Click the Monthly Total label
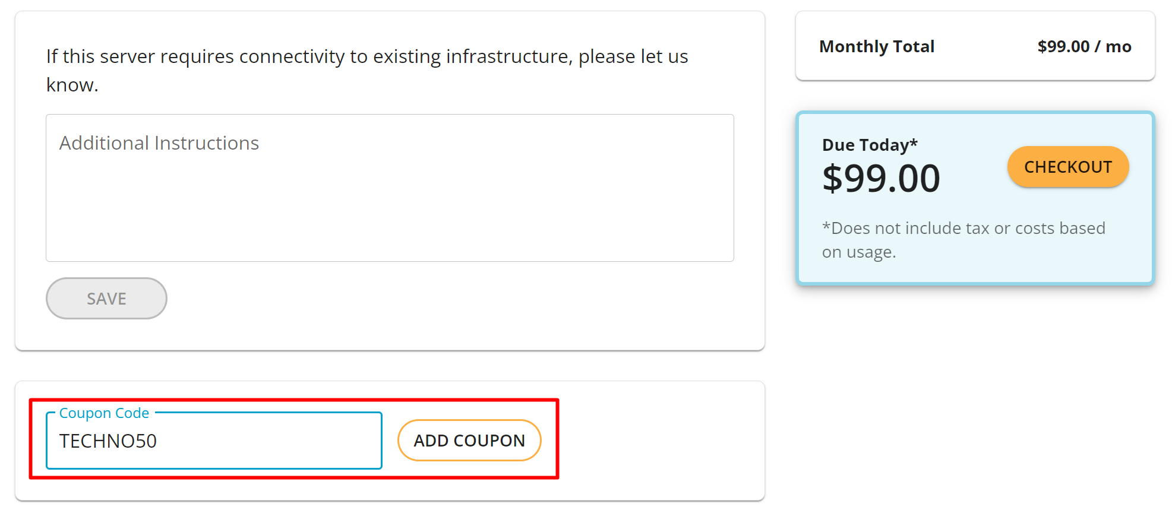Screen dimensions: 1172x513 coord(877,46)
